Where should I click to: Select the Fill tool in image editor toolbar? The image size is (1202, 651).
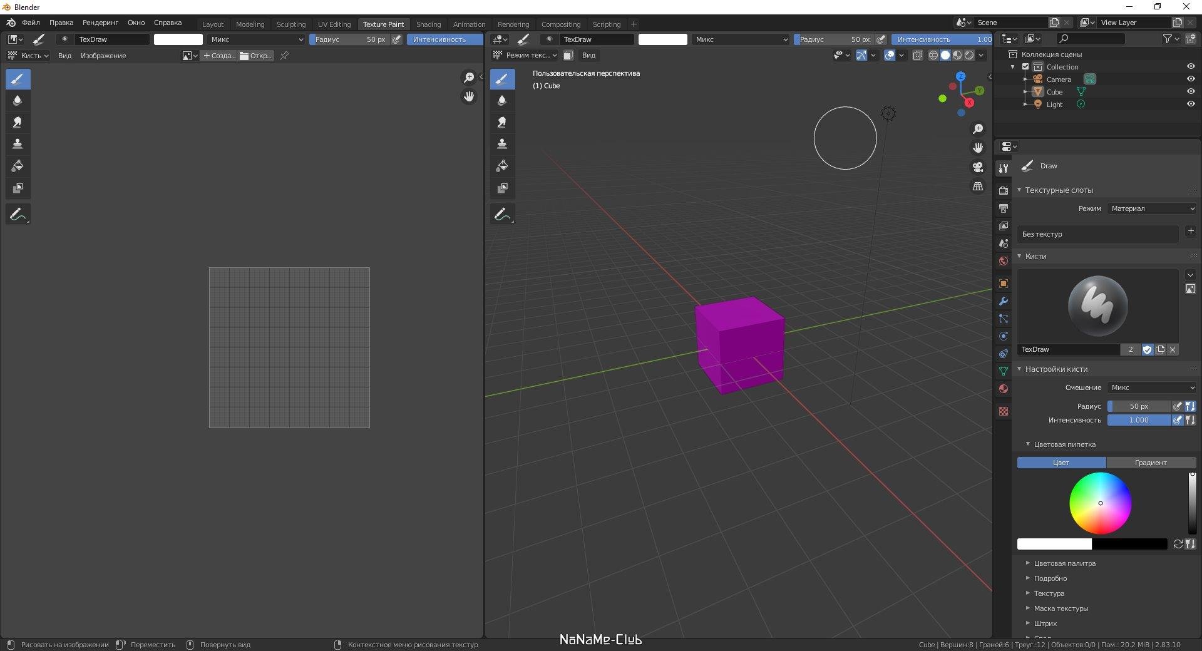pyautogui.click(x=18, y=167)
